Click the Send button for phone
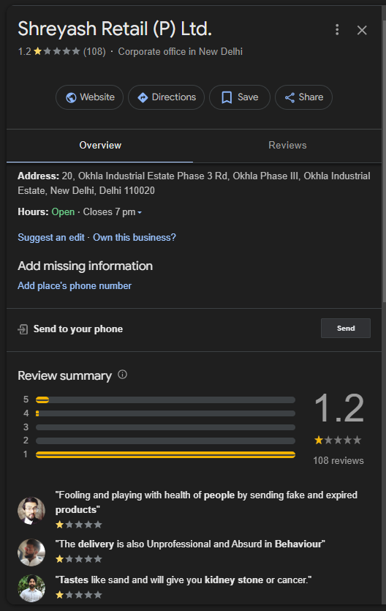 coord(346,328)
